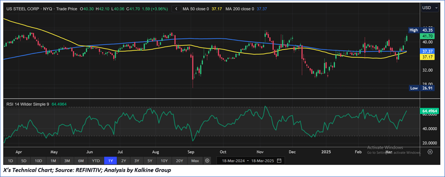Viewport: 445px width, 177px height.
Task: Open the time range settings gear icon
Action: click(x=207, y=161)
